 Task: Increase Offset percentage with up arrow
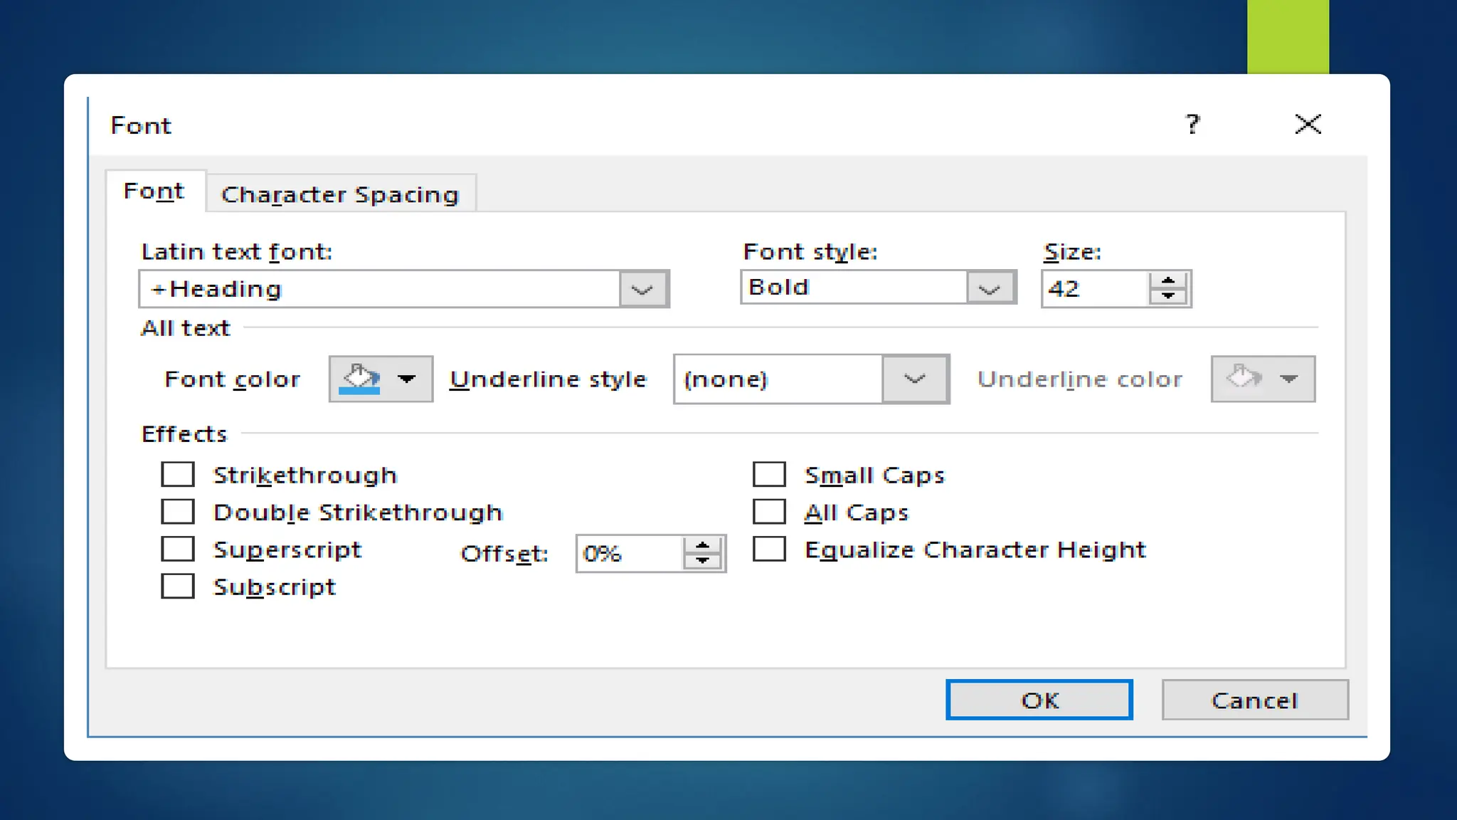(702, 545)
